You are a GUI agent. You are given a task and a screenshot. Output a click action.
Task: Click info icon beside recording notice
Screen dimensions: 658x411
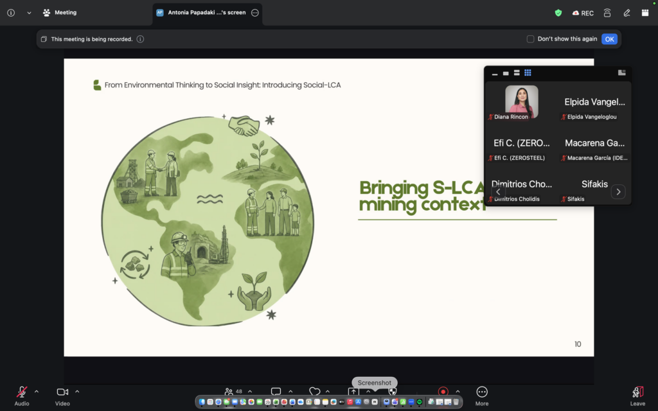tap(140, 39)
